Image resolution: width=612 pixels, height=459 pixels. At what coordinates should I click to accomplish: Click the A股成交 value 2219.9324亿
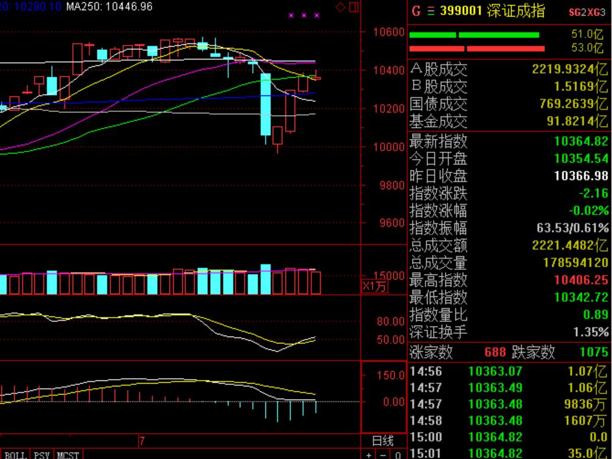click(570, 69)
